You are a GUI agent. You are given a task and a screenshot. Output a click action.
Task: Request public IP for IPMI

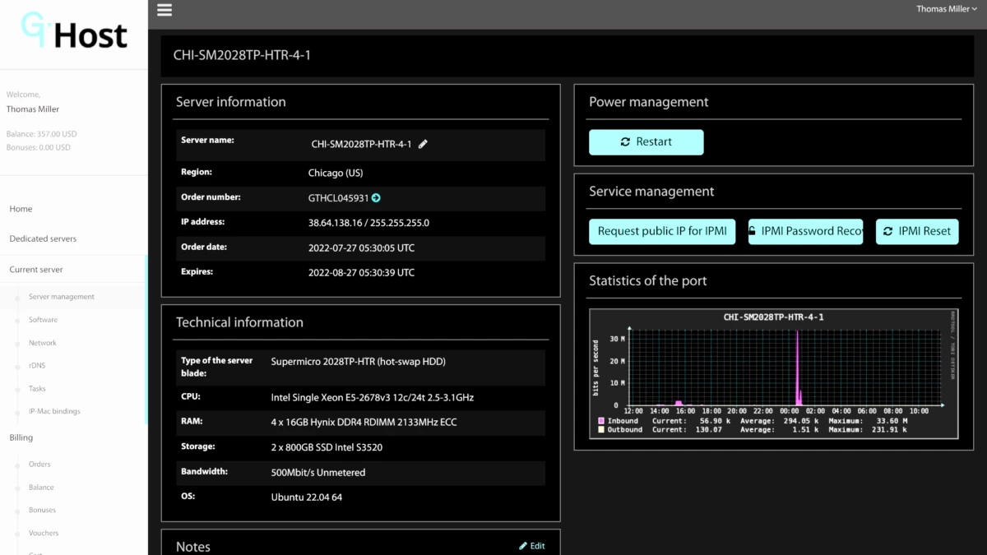coord(662,231)
